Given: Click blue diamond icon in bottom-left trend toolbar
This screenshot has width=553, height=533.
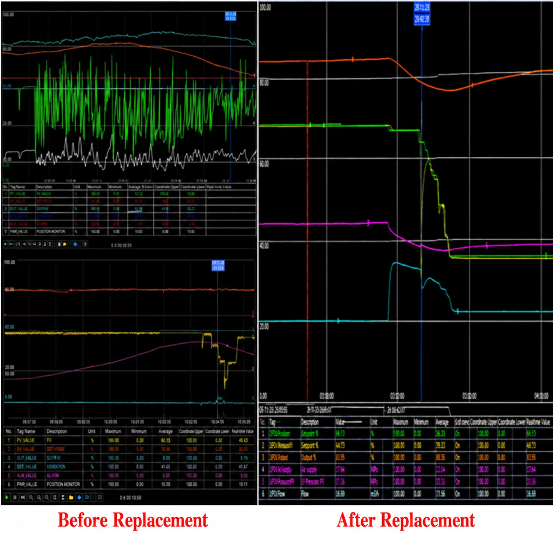Looking at the screenshot, I should tap(79, 497).
